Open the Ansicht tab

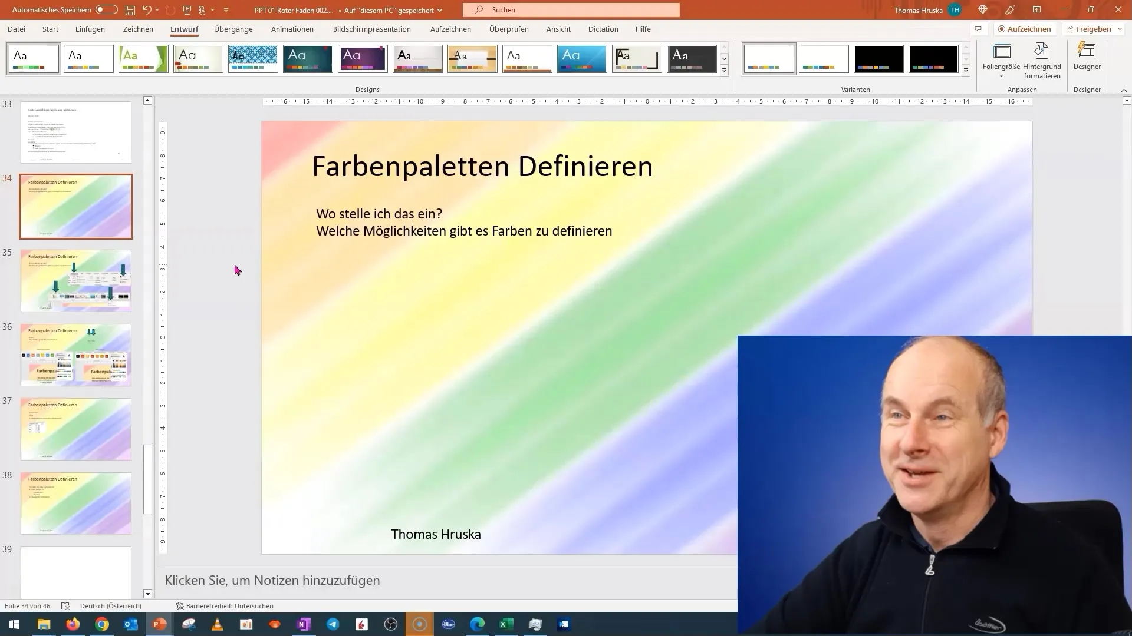pos(558,29)
